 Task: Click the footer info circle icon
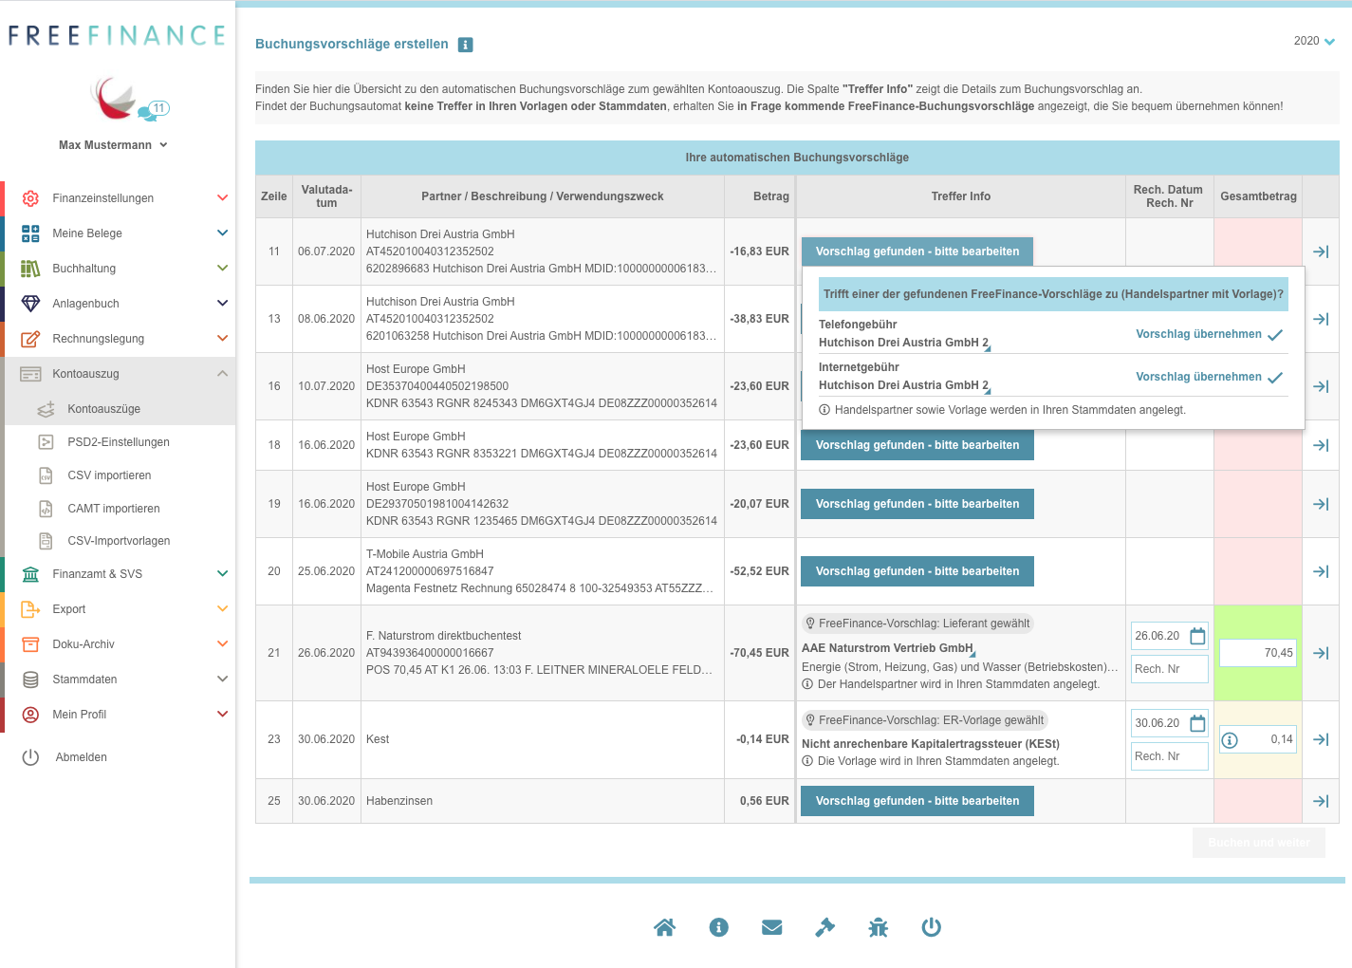(x=719, y=927)
